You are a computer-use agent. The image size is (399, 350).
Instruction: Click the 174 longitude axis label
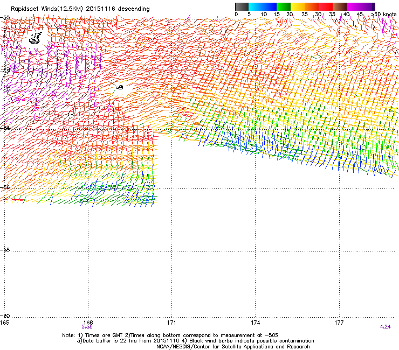[x=255, y=323]
